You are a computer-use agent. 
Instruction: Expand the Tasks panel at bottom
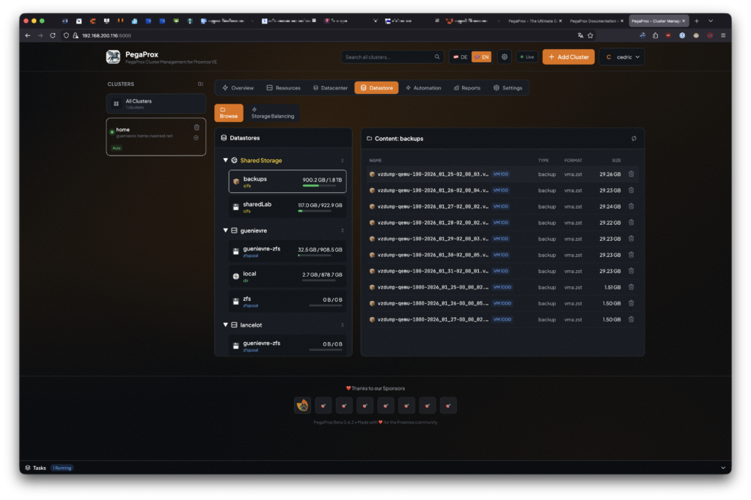pos(722,468)
